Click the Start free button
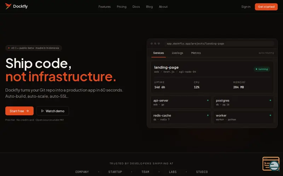 pos(19,111)
